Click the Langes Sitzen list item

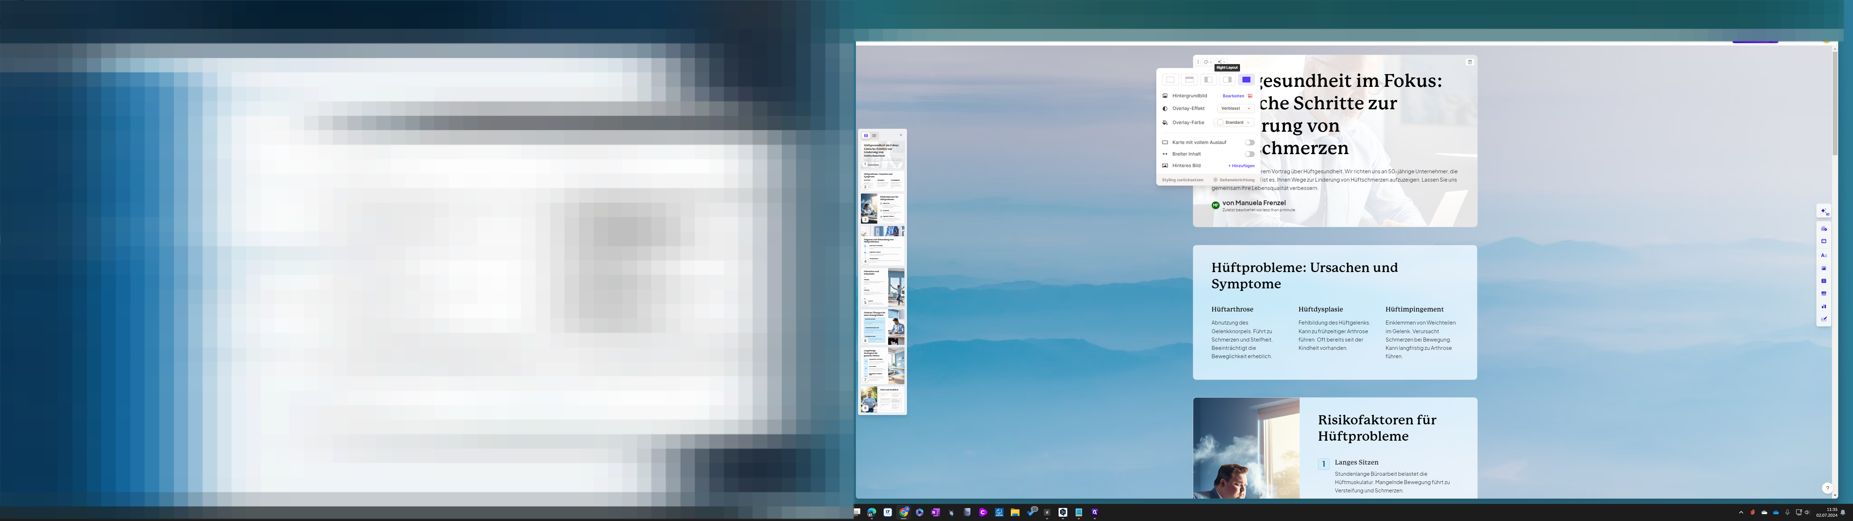[x=1357, y=463]
